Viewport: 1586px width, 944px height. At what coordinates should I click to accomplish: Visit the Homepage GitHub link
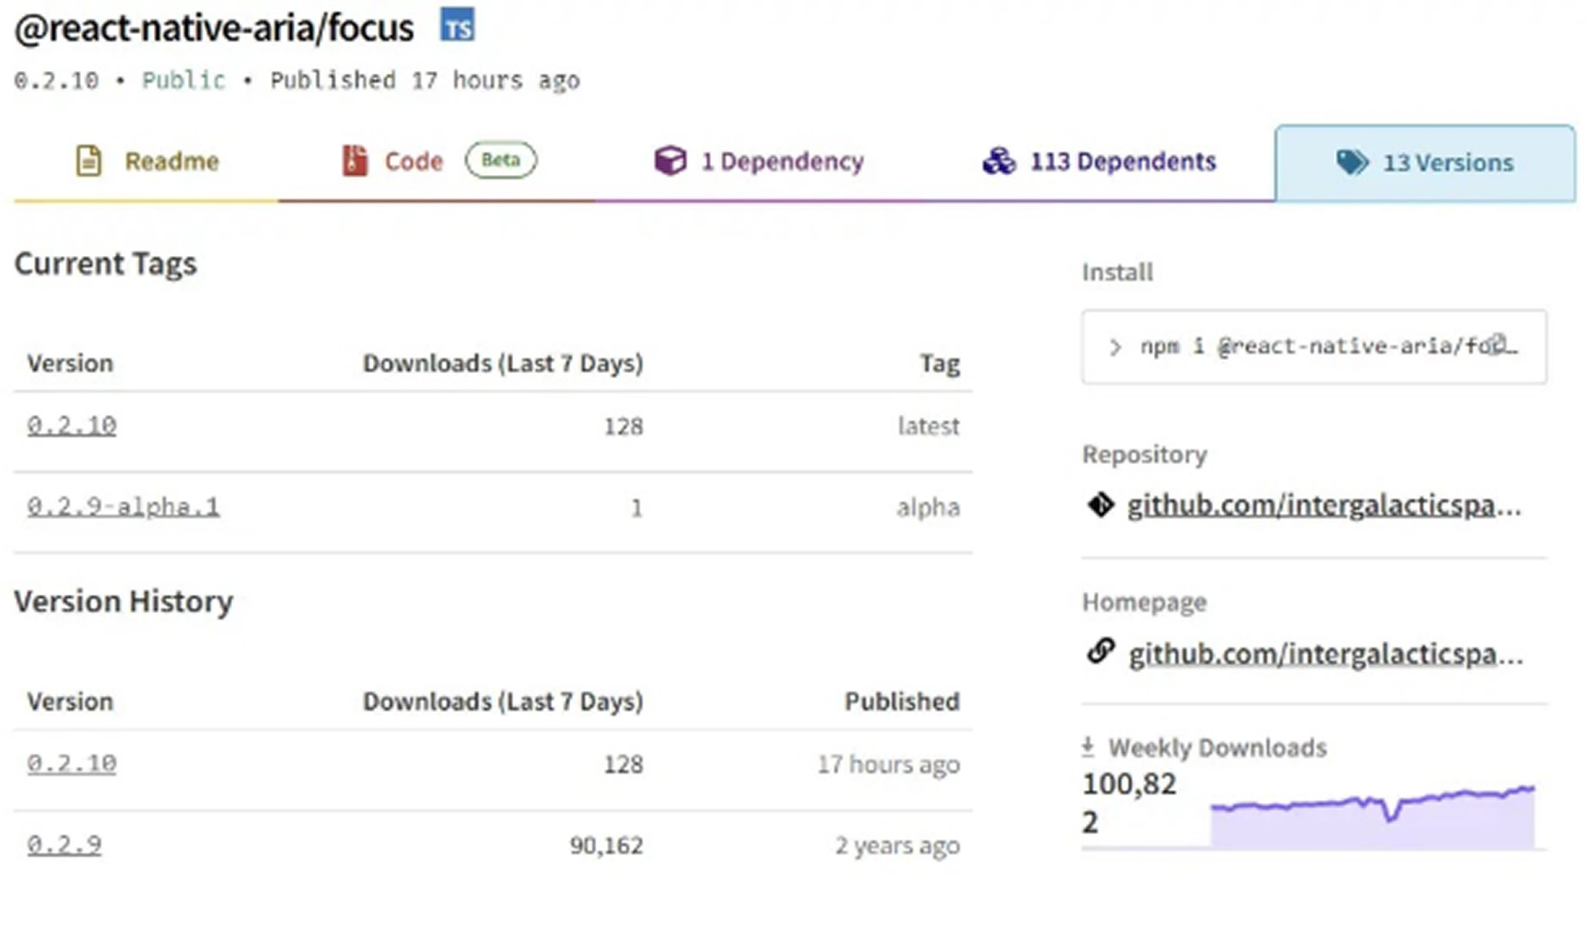tap(1325, 654)
